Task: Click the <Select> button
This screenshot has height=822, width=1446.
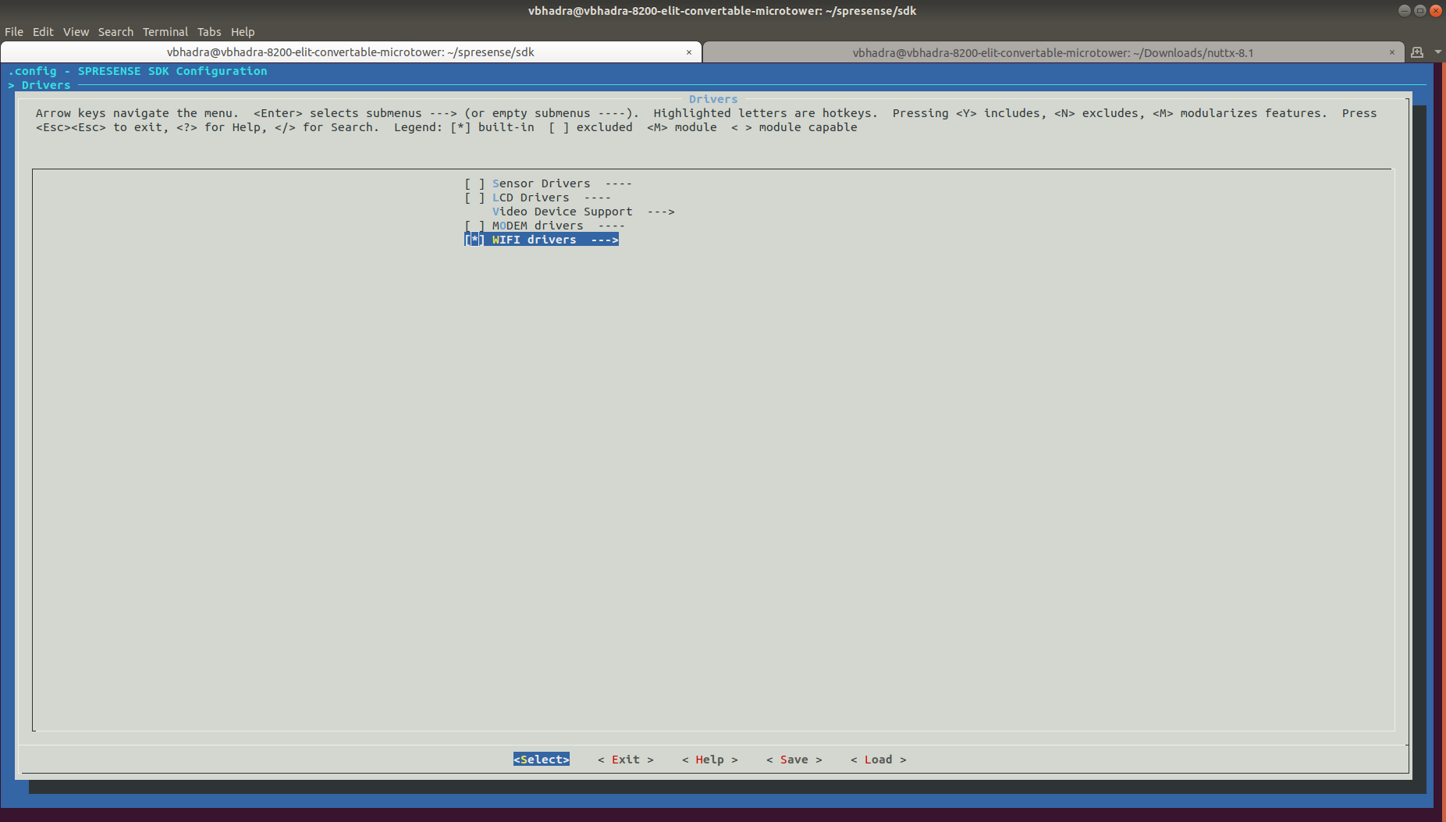Action: point(542,760)
